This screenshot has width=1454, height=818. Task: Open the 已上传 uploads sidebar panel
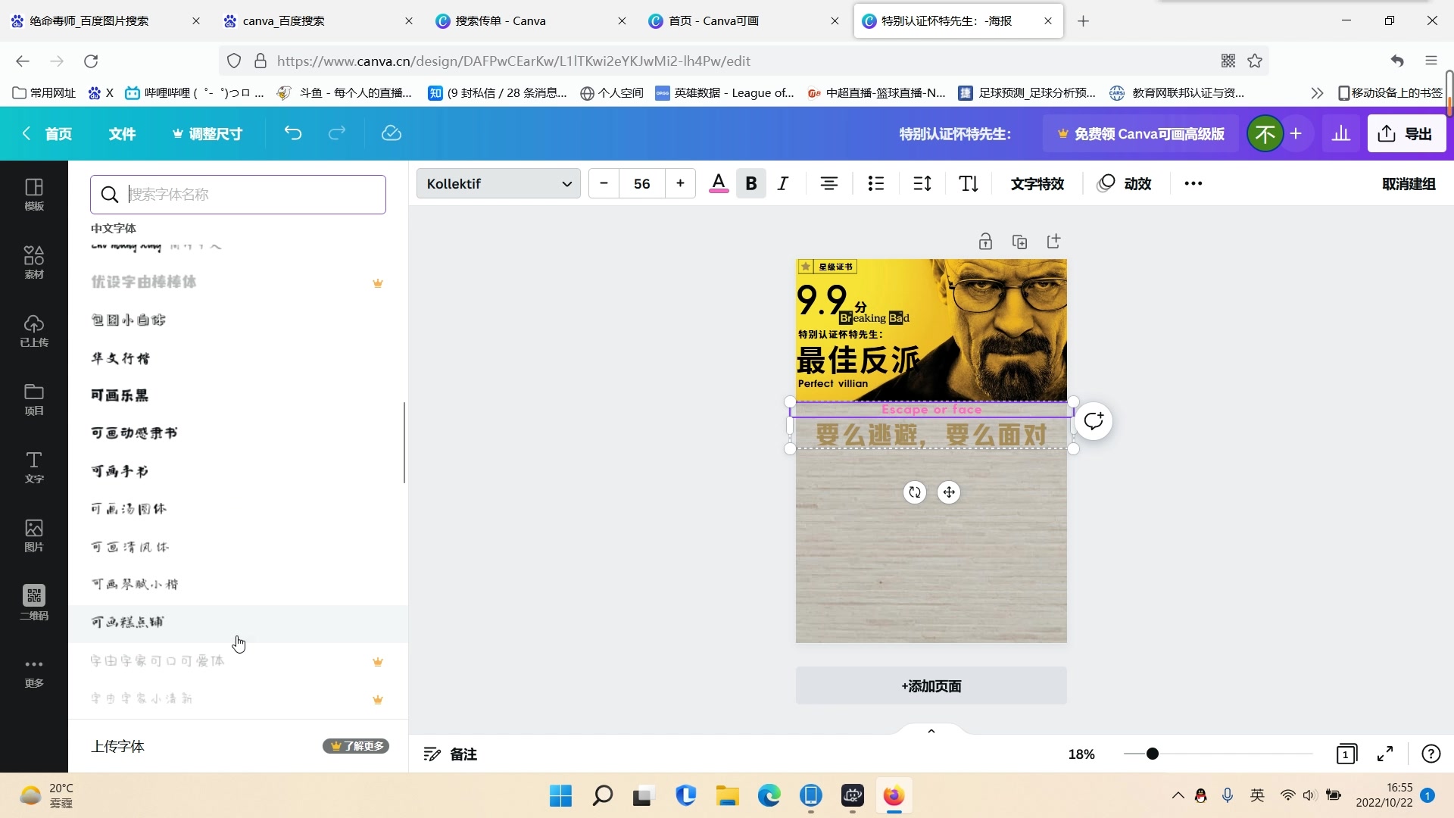pos(34,331)
